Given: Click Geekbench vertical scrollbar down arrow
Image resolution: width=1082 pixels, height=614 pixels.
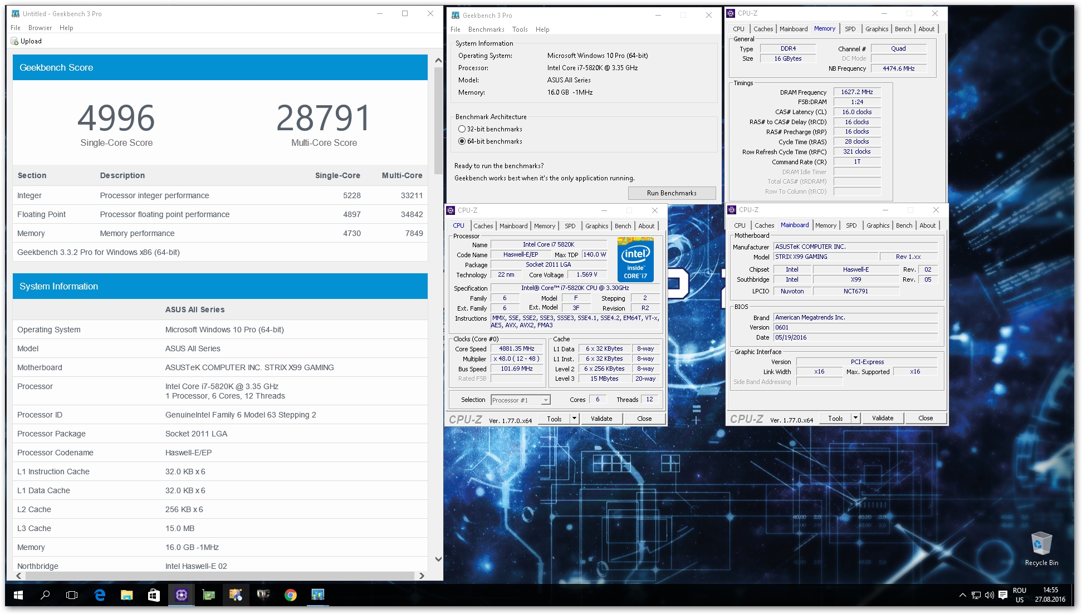Looking at the screenshot, I should [x=438, y=559].
